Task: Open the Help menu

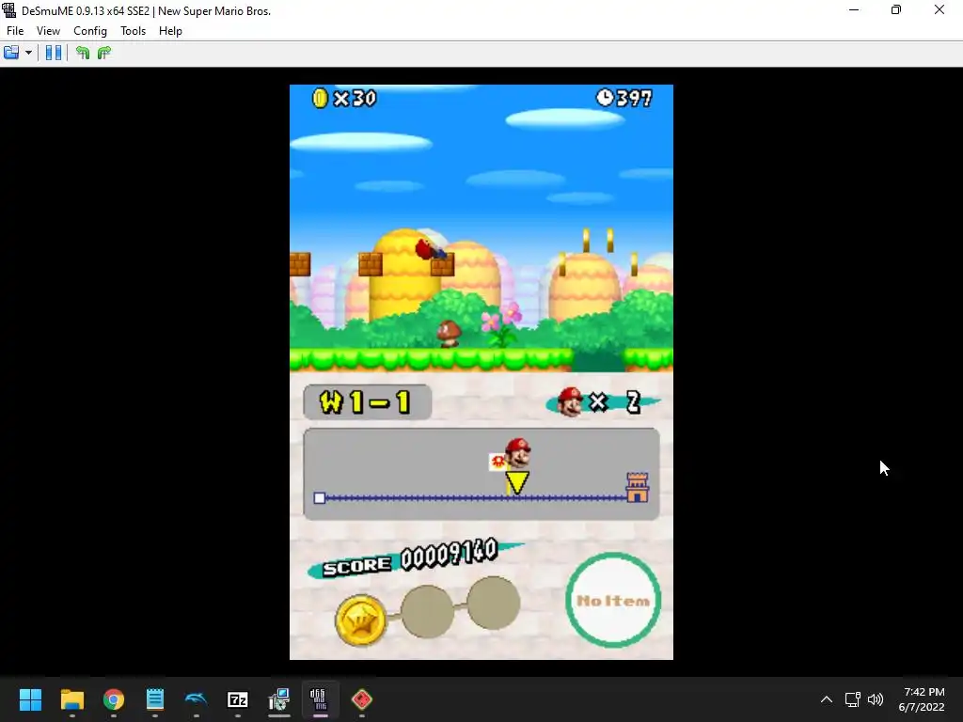Action: (x=170, y=31)
